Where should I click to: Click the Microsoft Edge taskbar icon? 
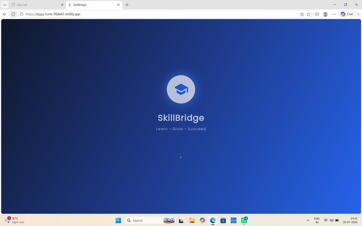tap(212, 221)
